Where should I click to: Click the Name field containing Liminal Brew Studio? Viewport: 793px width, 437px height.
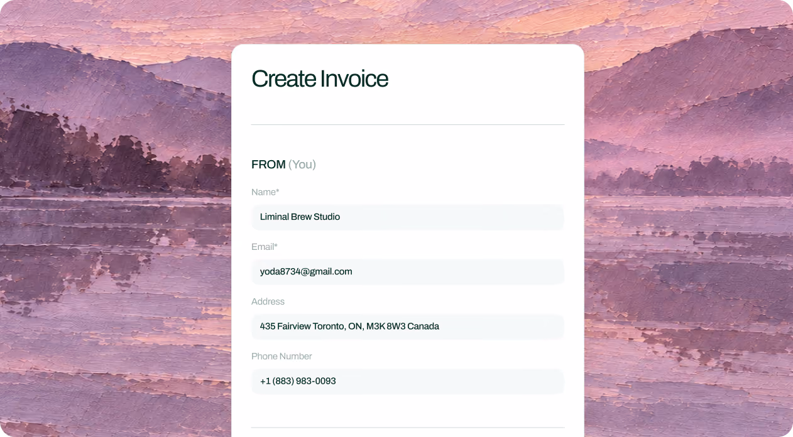tap(407, 217)
